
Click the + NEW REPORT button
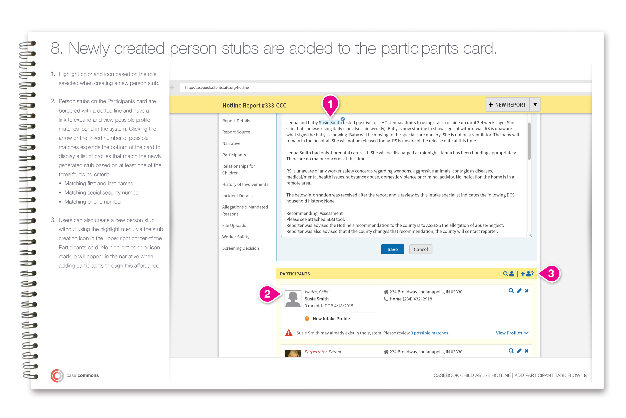[507, 105]
